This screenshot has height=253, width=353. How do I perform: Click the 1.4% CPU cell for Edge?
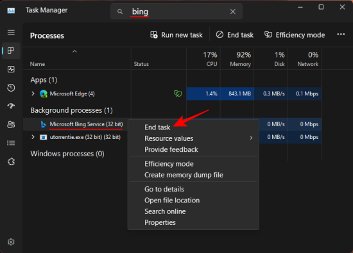coord(203,94)
